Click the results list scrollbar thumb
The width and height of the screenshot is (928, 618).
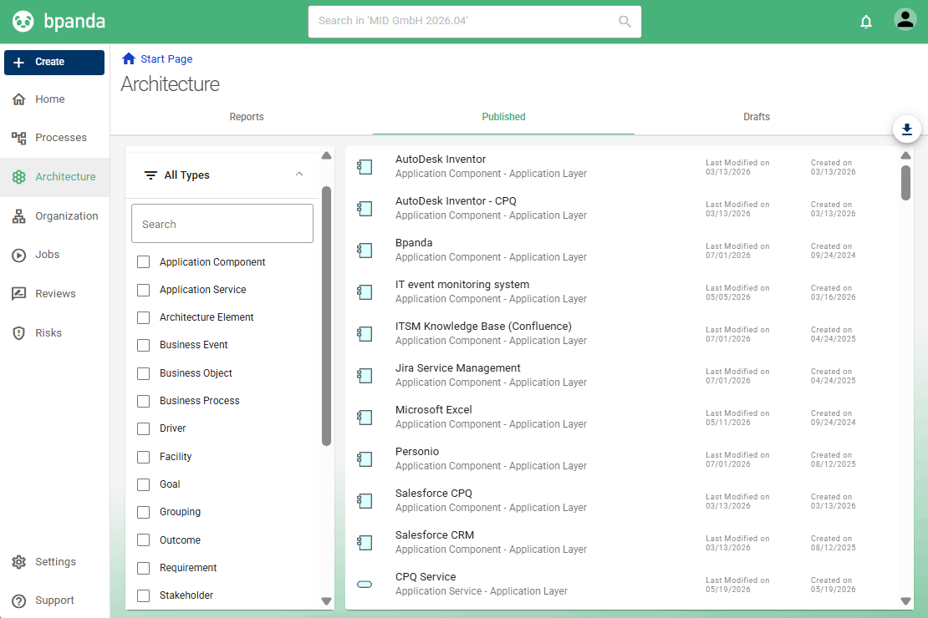[x=905, y=183]
